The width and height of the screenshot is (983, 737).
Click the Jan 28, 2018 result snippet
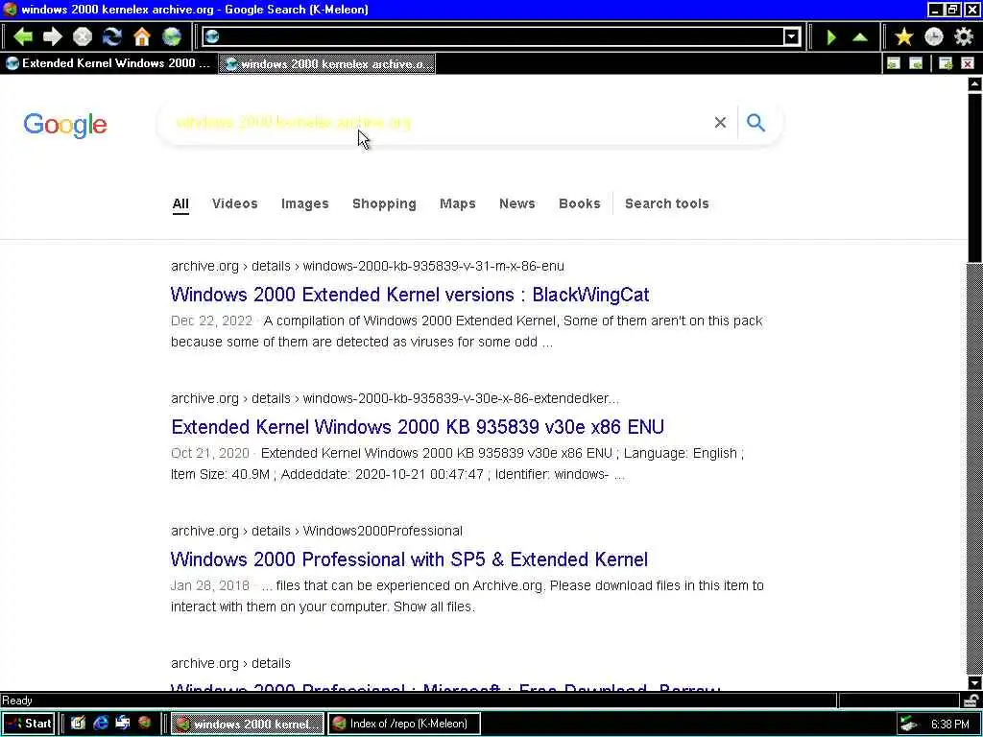(468, 596)
